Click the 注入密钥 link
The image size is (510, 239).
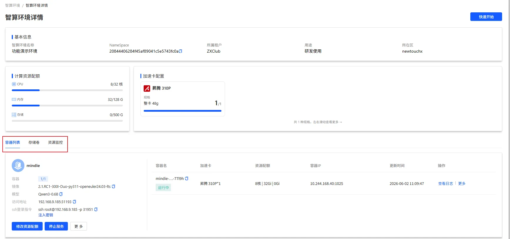pos(46,215)
